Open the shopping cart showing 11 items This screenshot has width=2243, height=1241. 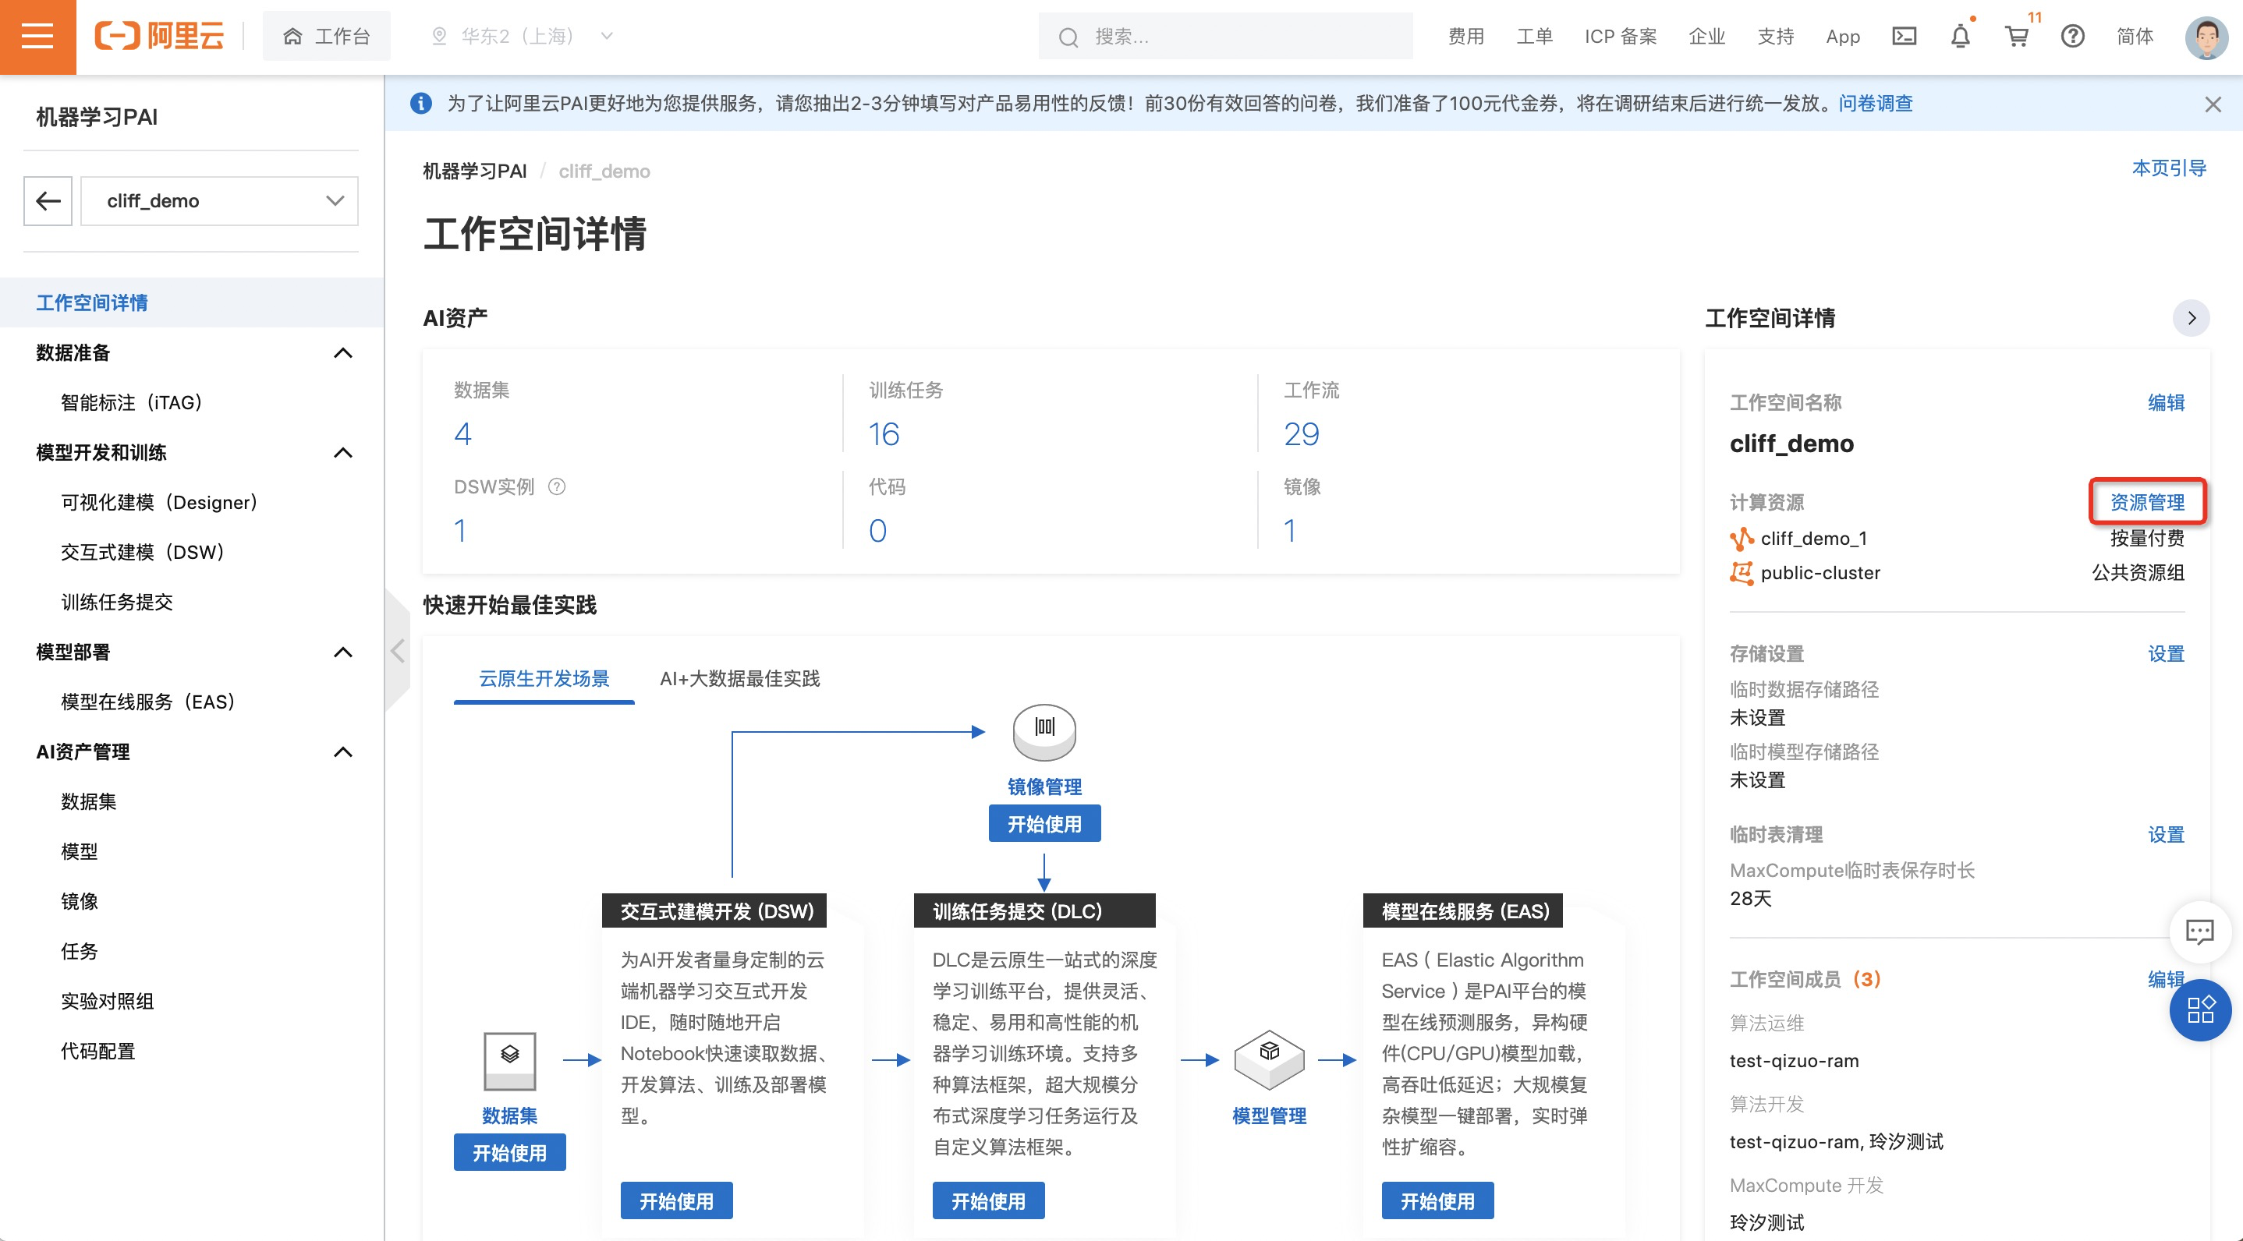tap(2018, 36)
